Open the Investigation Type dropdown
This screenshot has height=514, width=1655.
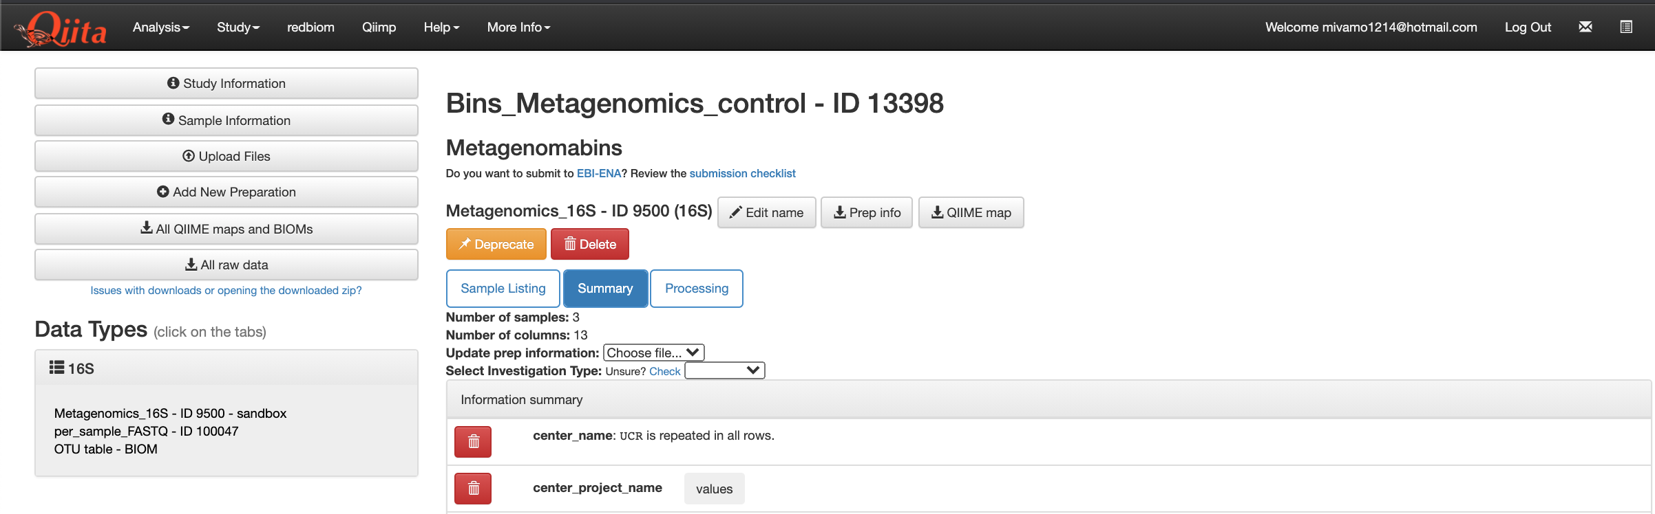tap(725, 370)
